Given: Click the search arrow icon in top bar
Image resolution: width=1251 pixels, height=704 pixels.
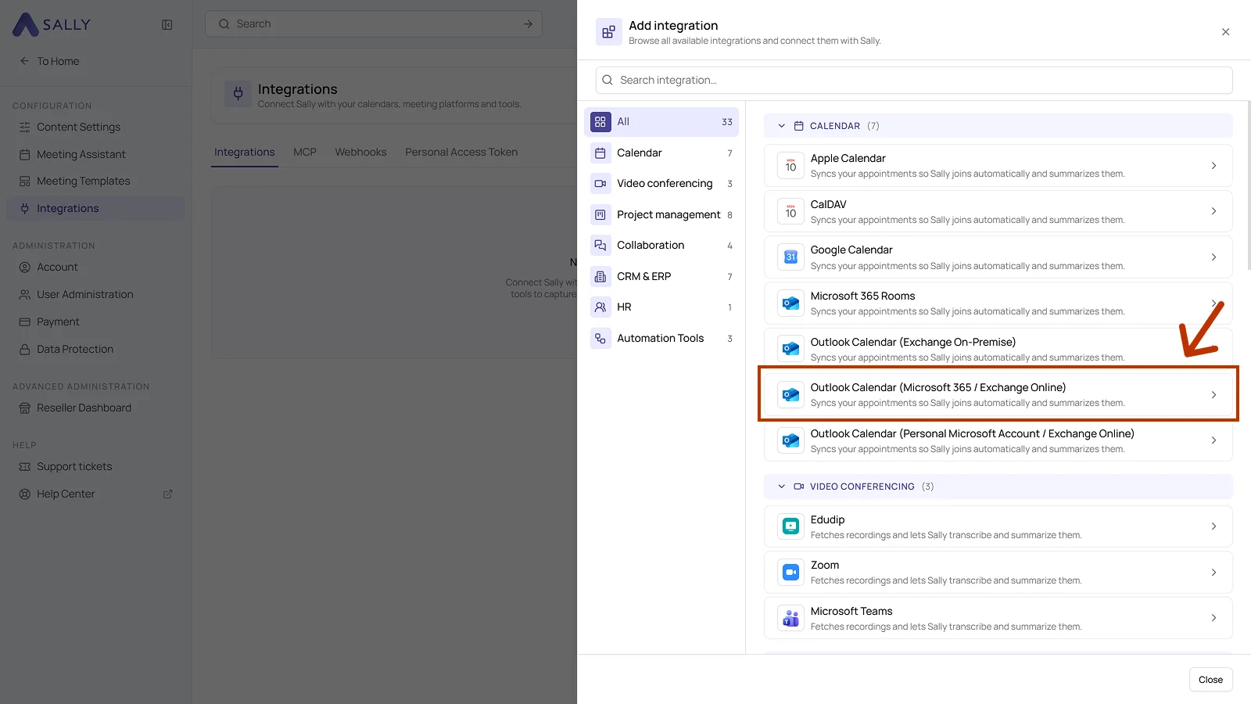Looking at the screenshot, I should coord(529,23).
